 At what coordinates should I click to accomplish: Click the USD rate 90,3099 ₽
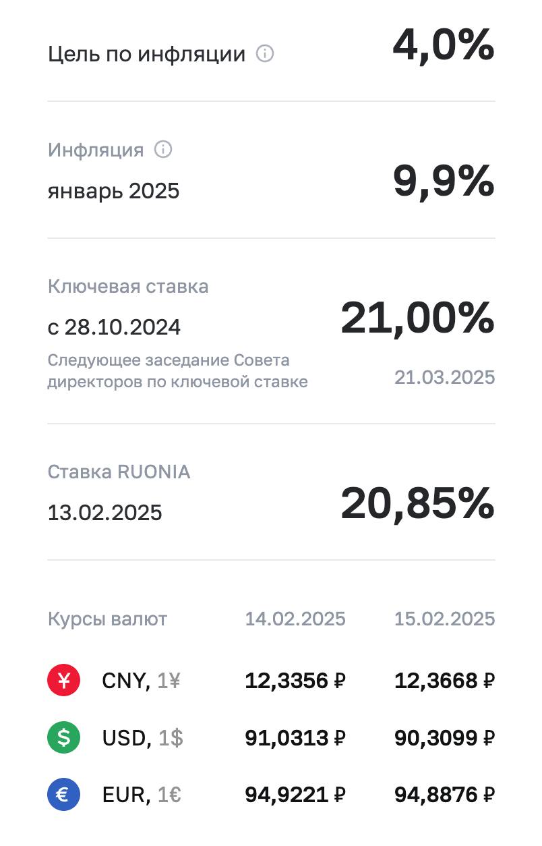point(444,738)
